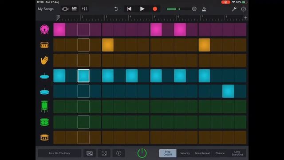Toggle the highlighted white-outlined hi-hat step

click(x=83, y=76)
